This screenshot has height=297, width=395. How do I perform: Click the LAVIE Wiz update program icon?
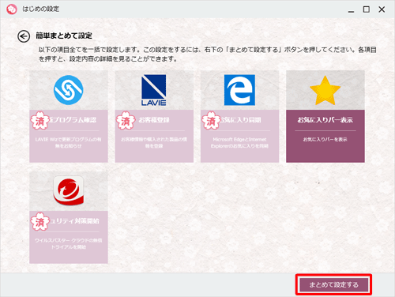69,90
